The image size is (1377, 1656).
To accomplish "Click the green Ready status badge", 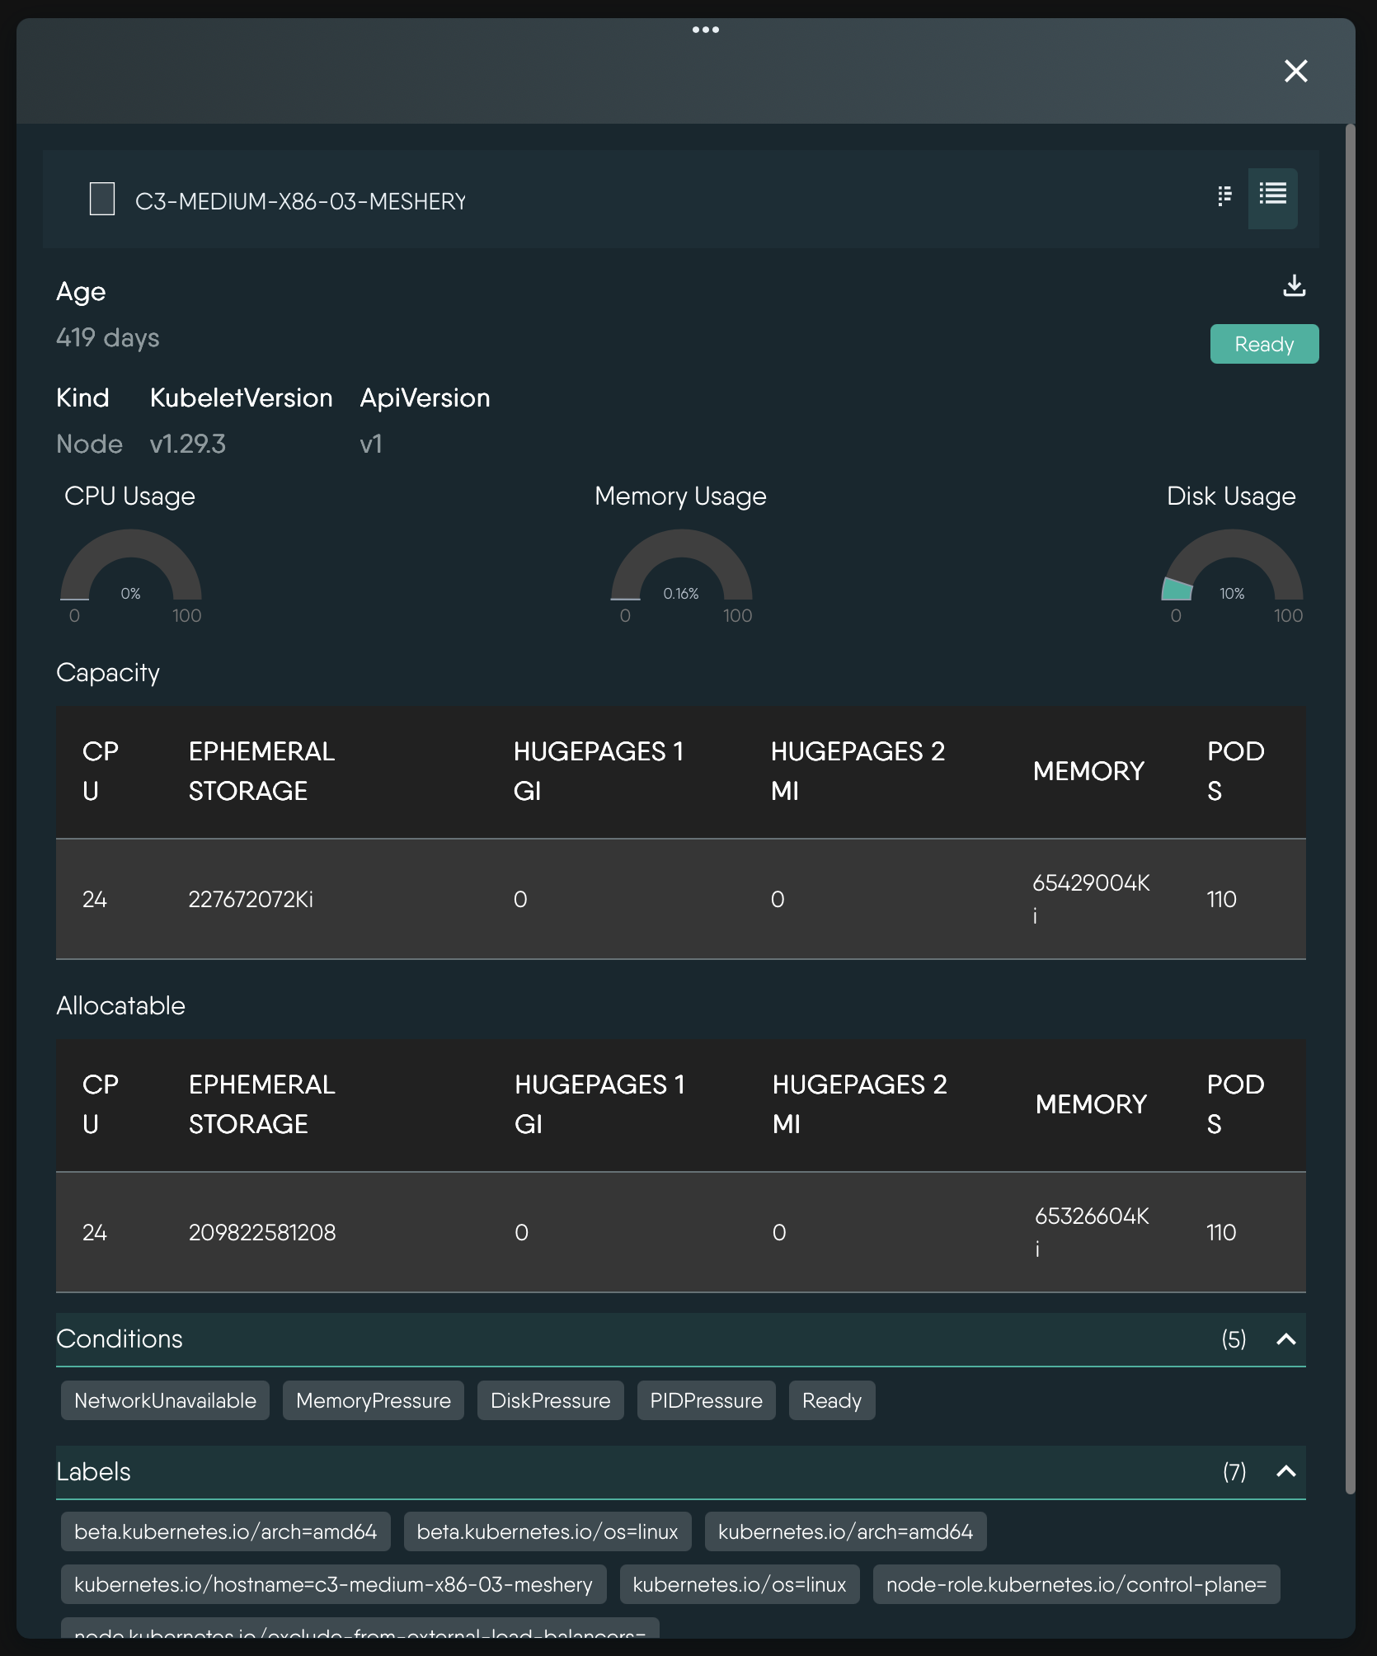I will tap(1263, 344).
